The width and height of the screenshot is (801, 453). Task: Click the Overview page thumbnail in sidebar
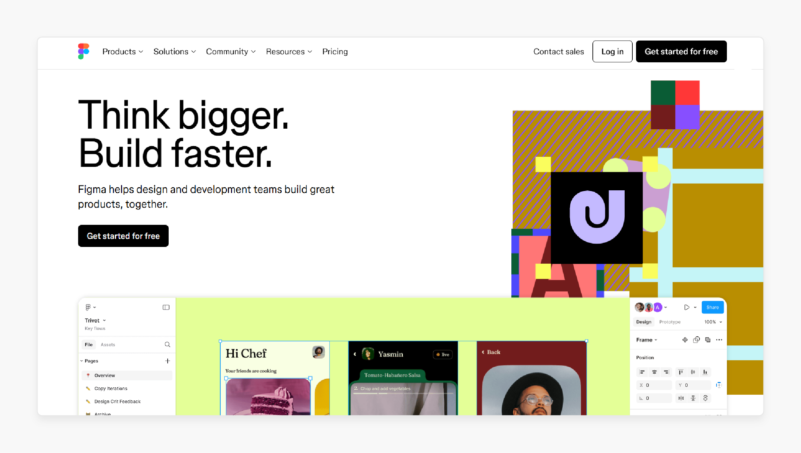click(105, 376)
